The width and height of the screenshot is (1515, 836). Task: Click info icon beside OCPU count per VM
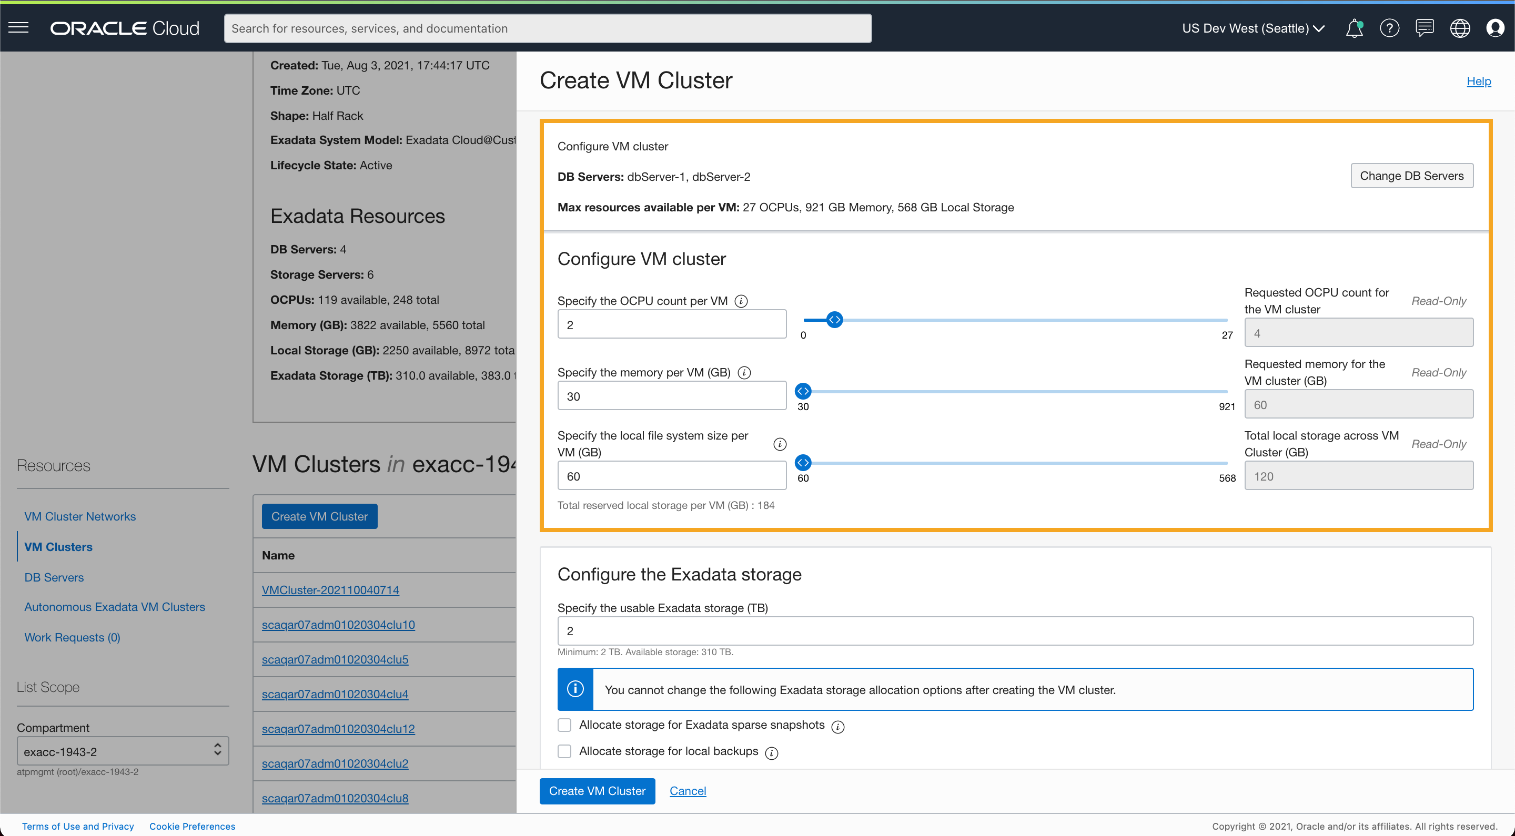pos(741,301)
